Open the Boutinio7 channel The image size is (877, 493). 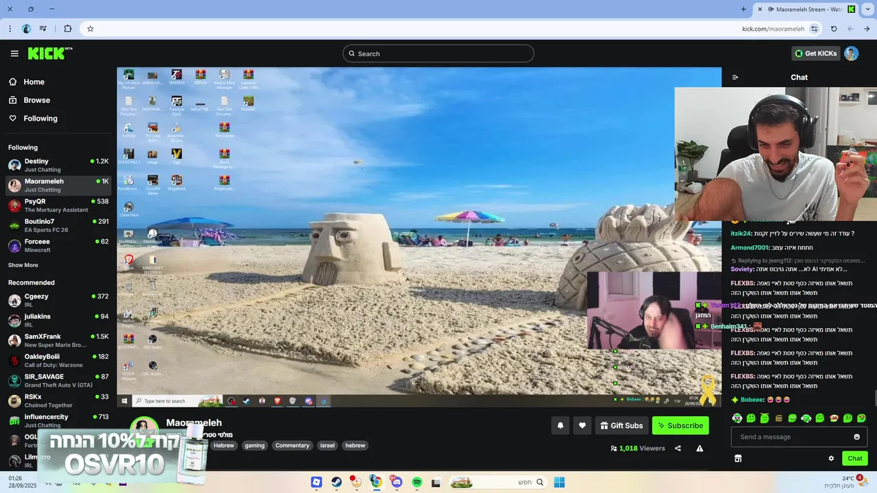tap(58, 225)
